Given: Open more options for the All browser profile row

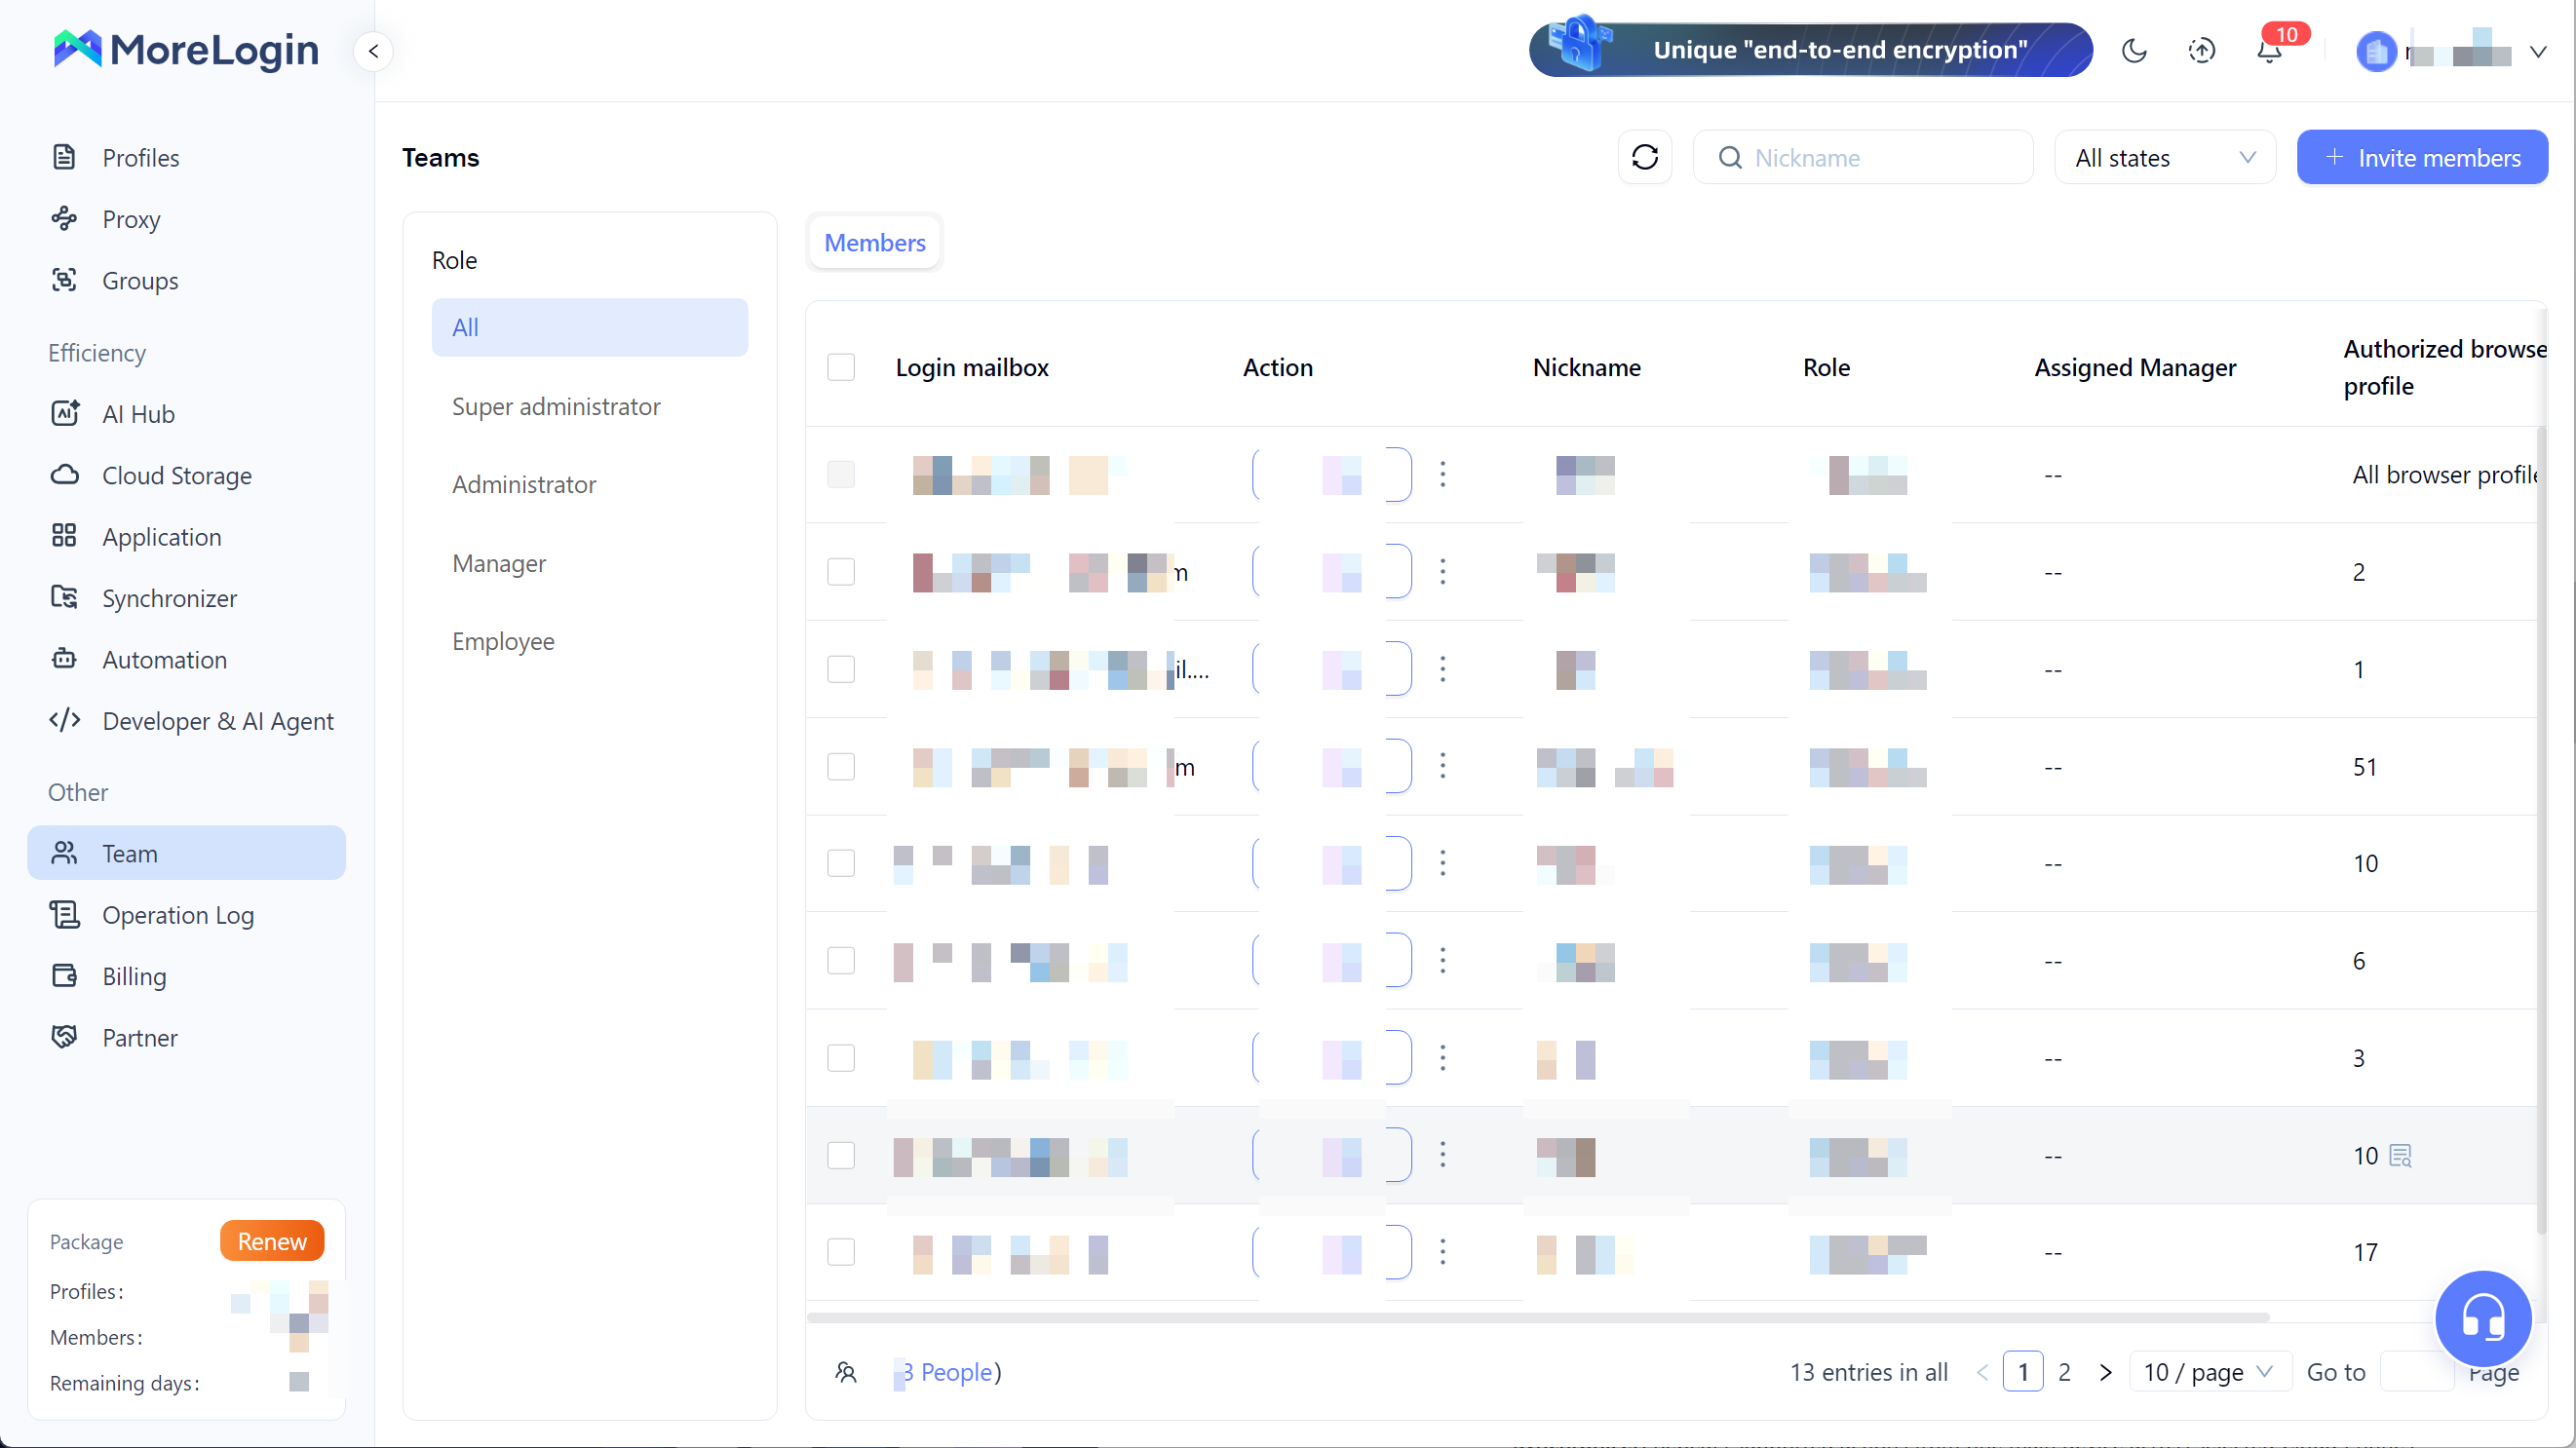Looking at the screenshot, I should click(1442, 474).
